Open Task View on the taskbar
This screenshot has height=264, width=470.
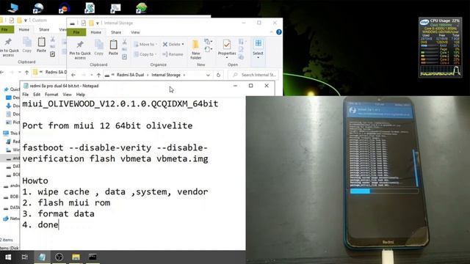click(25, 257)
